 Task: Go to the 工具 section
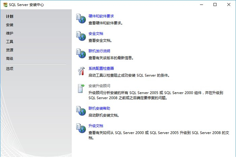[9, 42]
